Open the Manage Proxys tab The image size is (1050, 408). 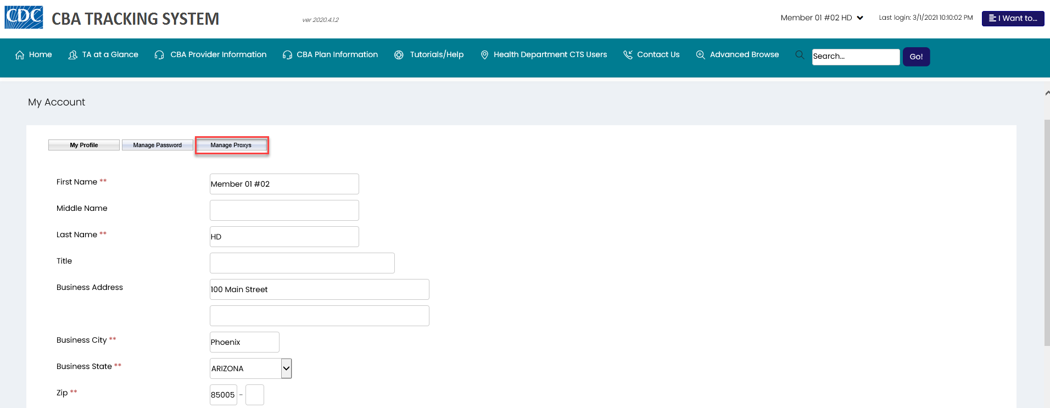click(231, 145)
